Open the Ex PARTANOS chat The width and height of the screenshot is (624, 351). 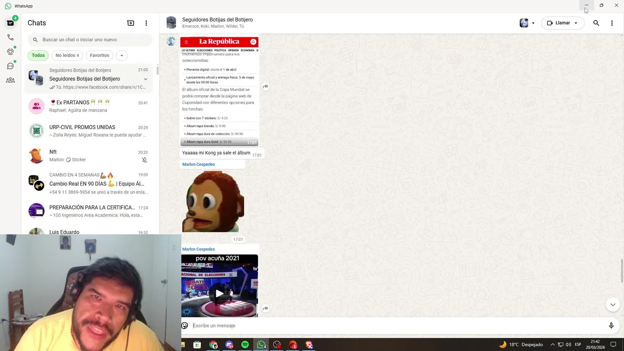pos(89,106)
